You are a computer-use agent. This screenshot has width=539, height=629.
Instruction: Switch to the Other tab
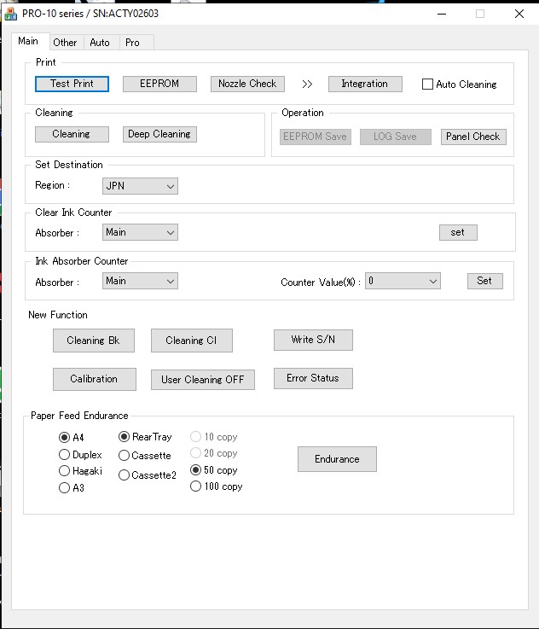(x=65, y=42)
